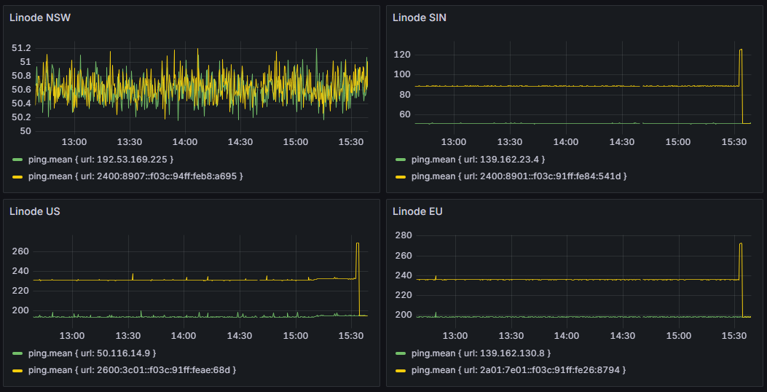Click green color swatch for 192.53.169.225 series
Image resolution: width=767 pixels, height=392 pixels.
pos(17,160)
